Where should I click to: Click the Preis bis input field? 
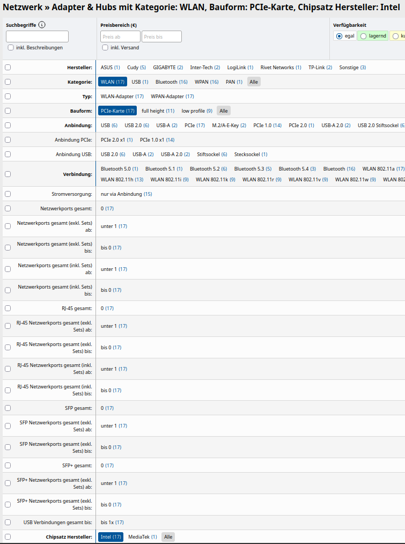161,36
